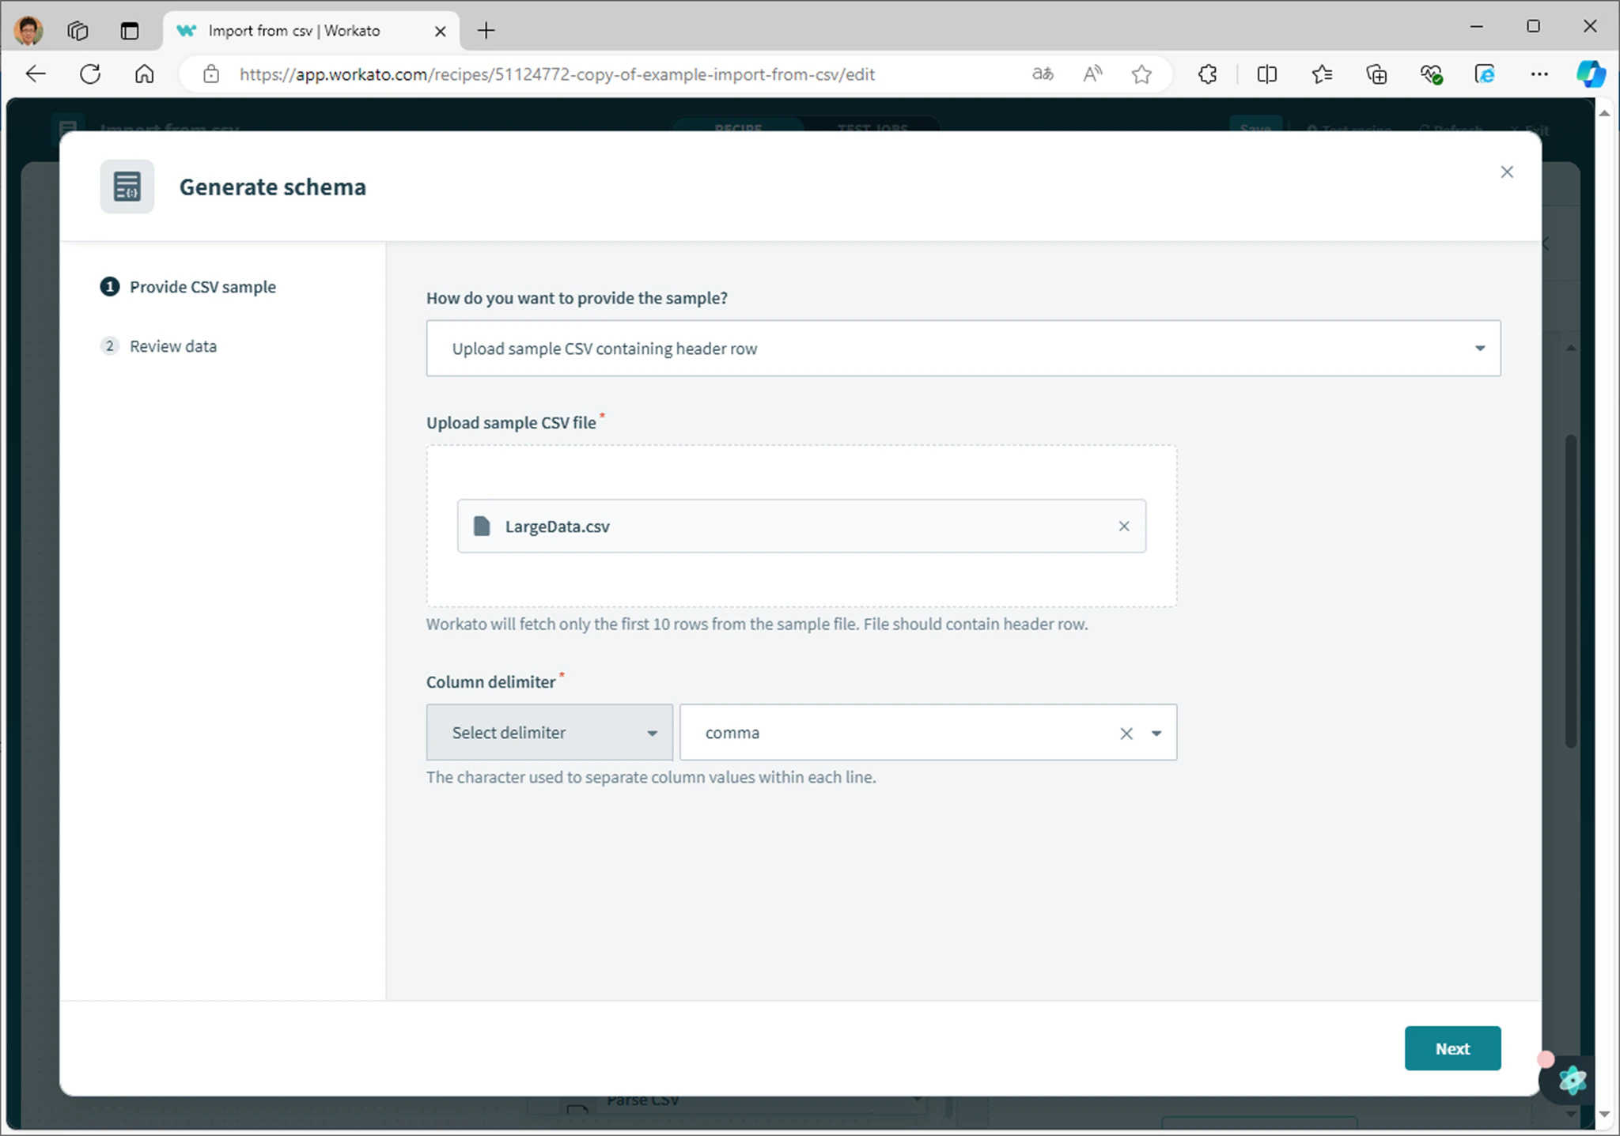This screenshot has height=1136, width=1620.
Task: Open tab actions menu icon
Action: click(x=130, y=30)
